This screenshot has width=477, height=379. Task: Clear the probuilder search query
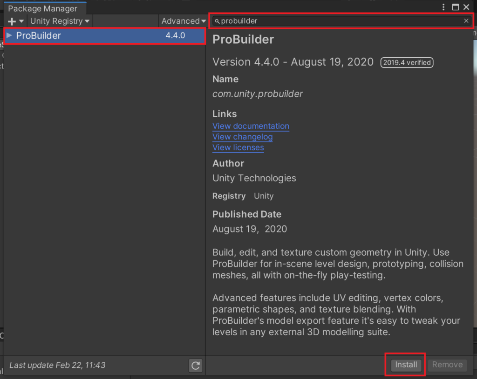466,20
